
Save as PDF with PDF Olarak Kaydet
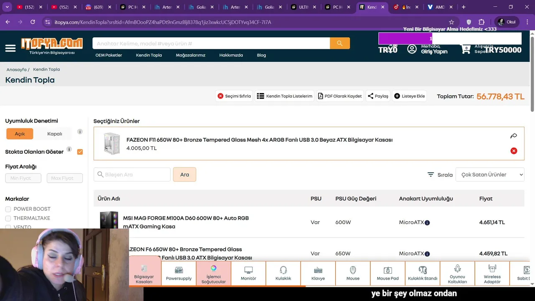point(340,96)
